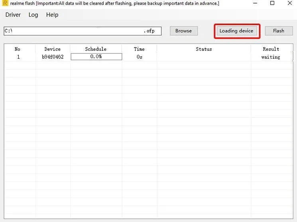The image size is (297, 222).
Task: Maximize the realme flash window
Action: coord(272,3)
